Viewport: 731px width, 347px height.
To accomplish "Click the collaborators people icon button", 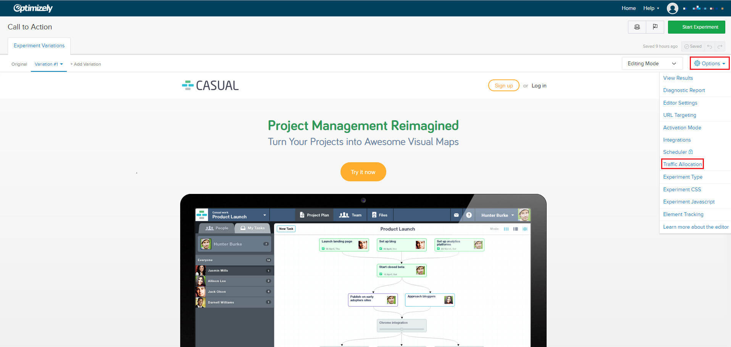I will click(637, 27).
